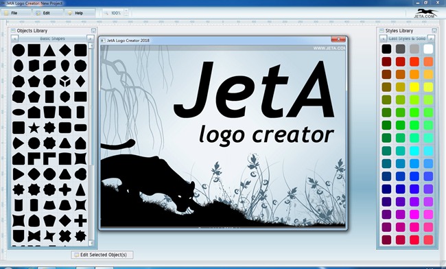This screenshot has width=446, height=269.
Task: Select the X cross shape
Action: point(65,236)
